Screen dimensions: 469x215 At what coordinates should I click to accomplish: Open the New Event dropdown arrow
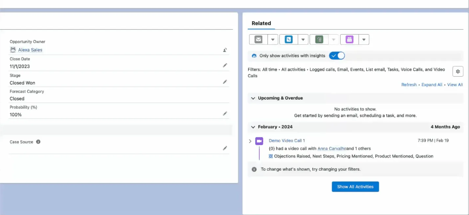tap(364, 39)
